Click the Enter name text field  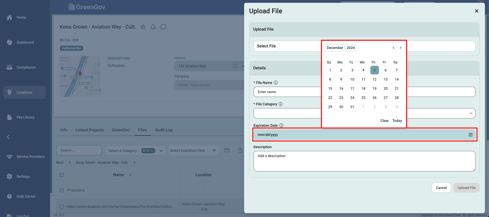coord(287,92)
